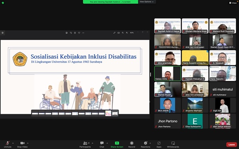Select the Jhon Partono participant tile
This screenshot has width=239, height=149.
[x=168, y=121]
